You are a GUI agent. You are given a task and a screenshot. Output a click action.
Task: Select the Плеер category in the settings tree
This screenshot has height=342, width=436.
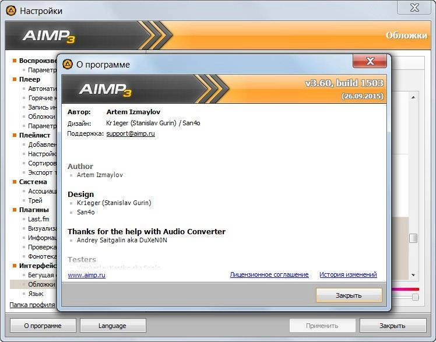pos(30,79)
